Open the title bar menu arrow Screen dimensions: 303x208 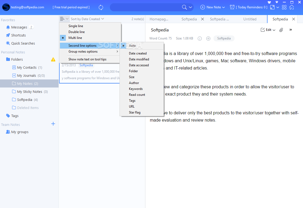pyautogui.click(x=277, y=2)
